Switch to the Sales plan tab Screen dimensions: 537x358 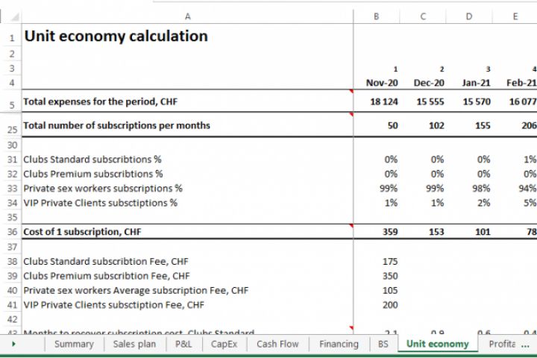tap(134, 345)
